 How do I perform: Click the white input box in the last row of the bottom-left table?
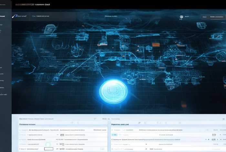(48, 149)
